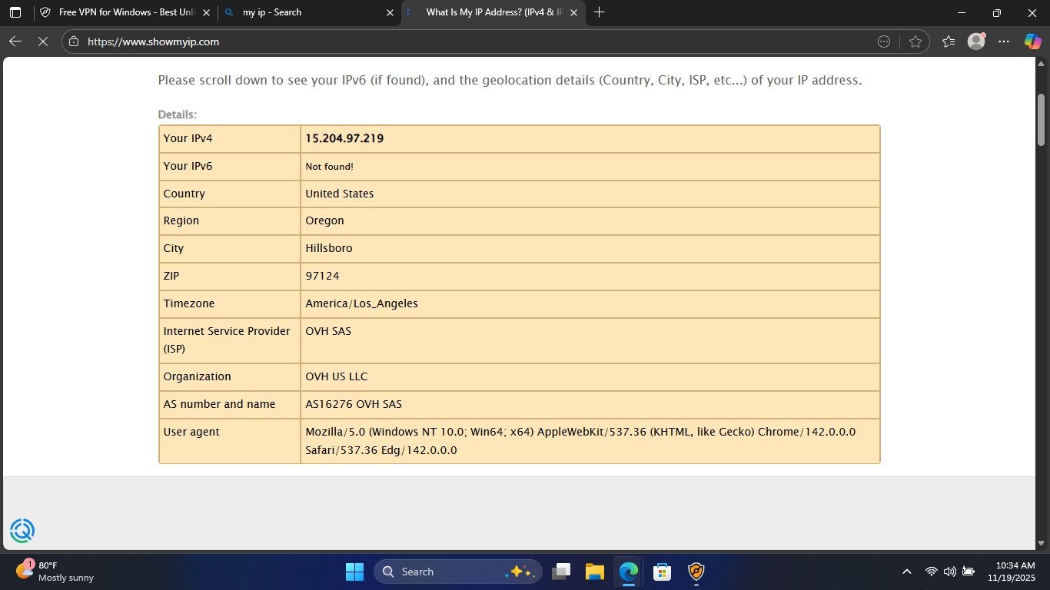
Task: Click the address bar page options icon
Action: [x=884, y=41]
